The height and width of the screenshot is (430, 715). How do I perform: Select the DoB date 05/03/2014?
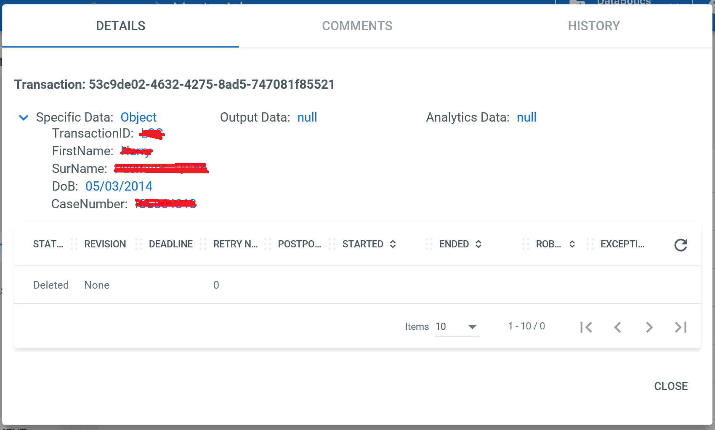(119, 186)
